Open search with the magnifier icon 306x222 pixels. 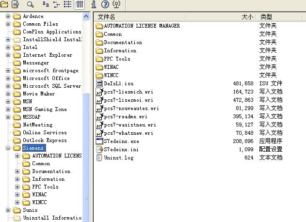[30, 4]
